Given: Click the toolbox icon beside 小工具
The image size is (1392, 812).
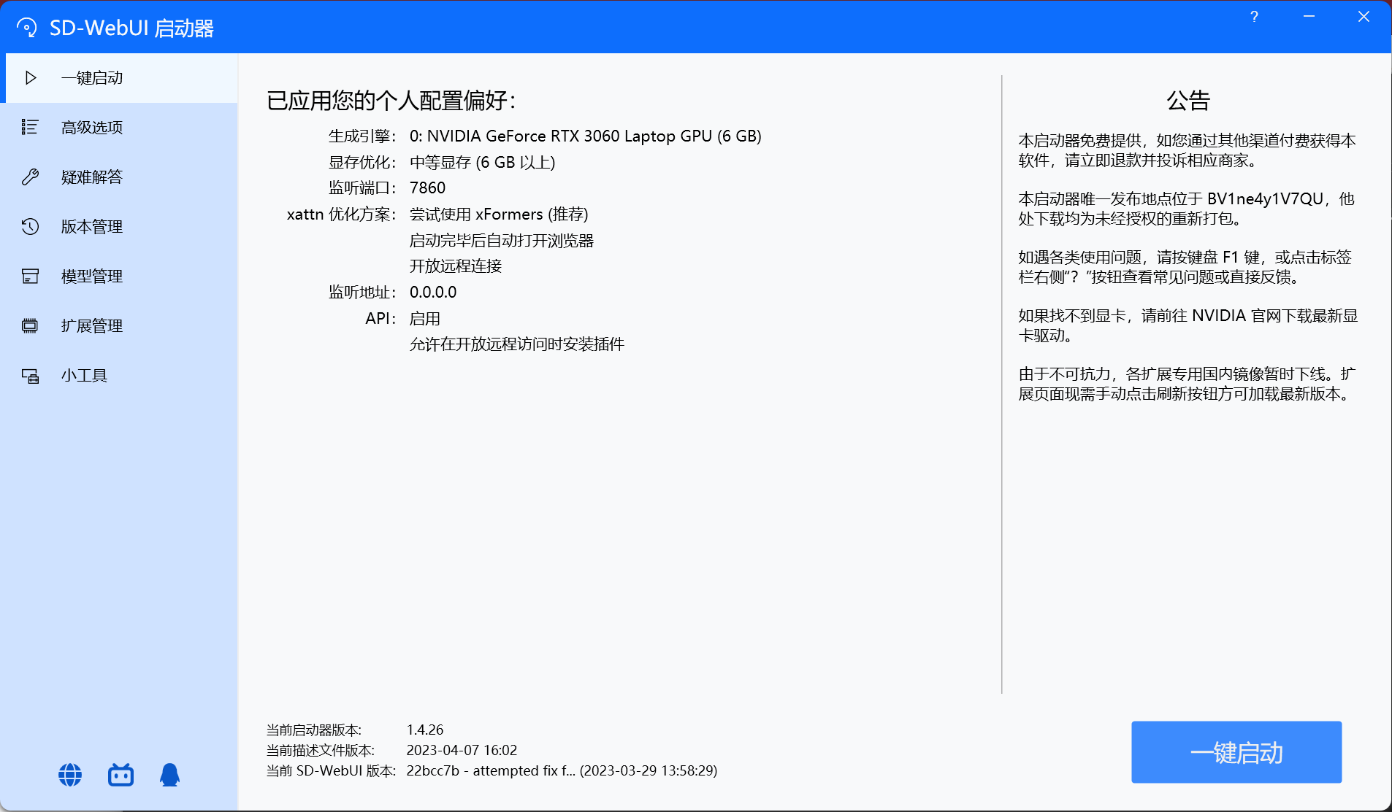Looking at the screenshot, I should (30, 376).
